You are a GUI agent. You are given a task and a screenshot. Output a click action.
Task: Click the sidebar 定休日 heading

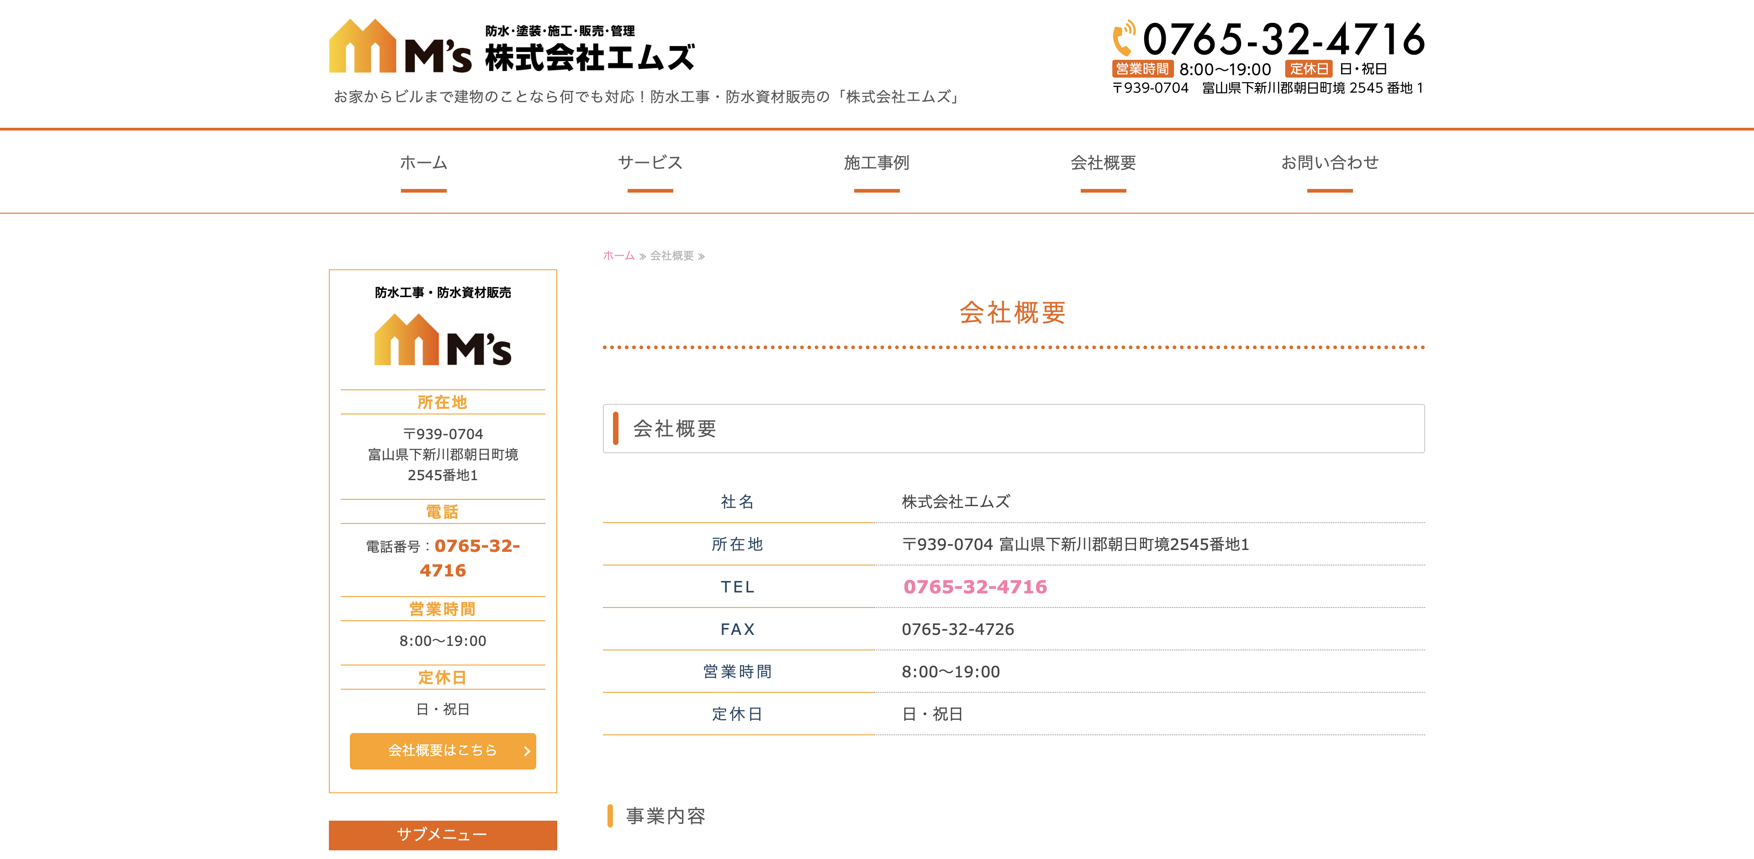pos(443,678)
